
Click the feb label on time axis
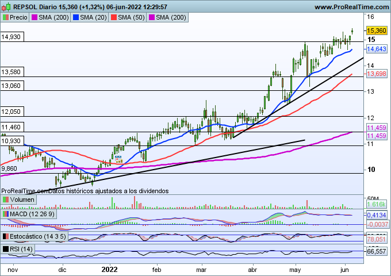pyautogui.click(x=156, y=270)
